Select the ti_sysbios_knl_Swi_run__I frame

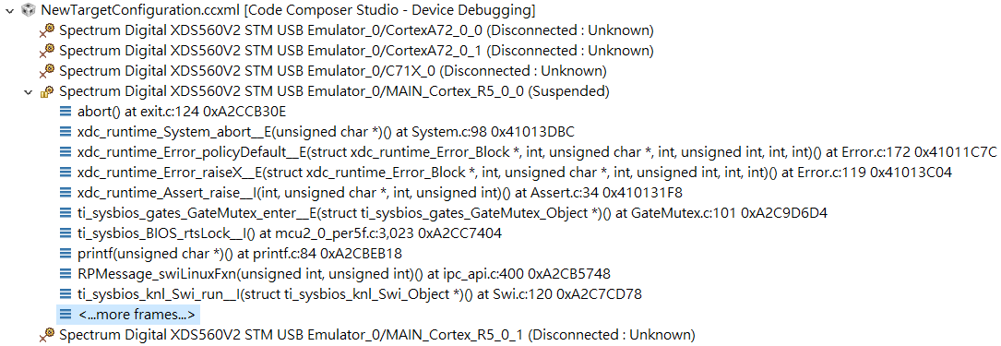(x=360, y=294)
